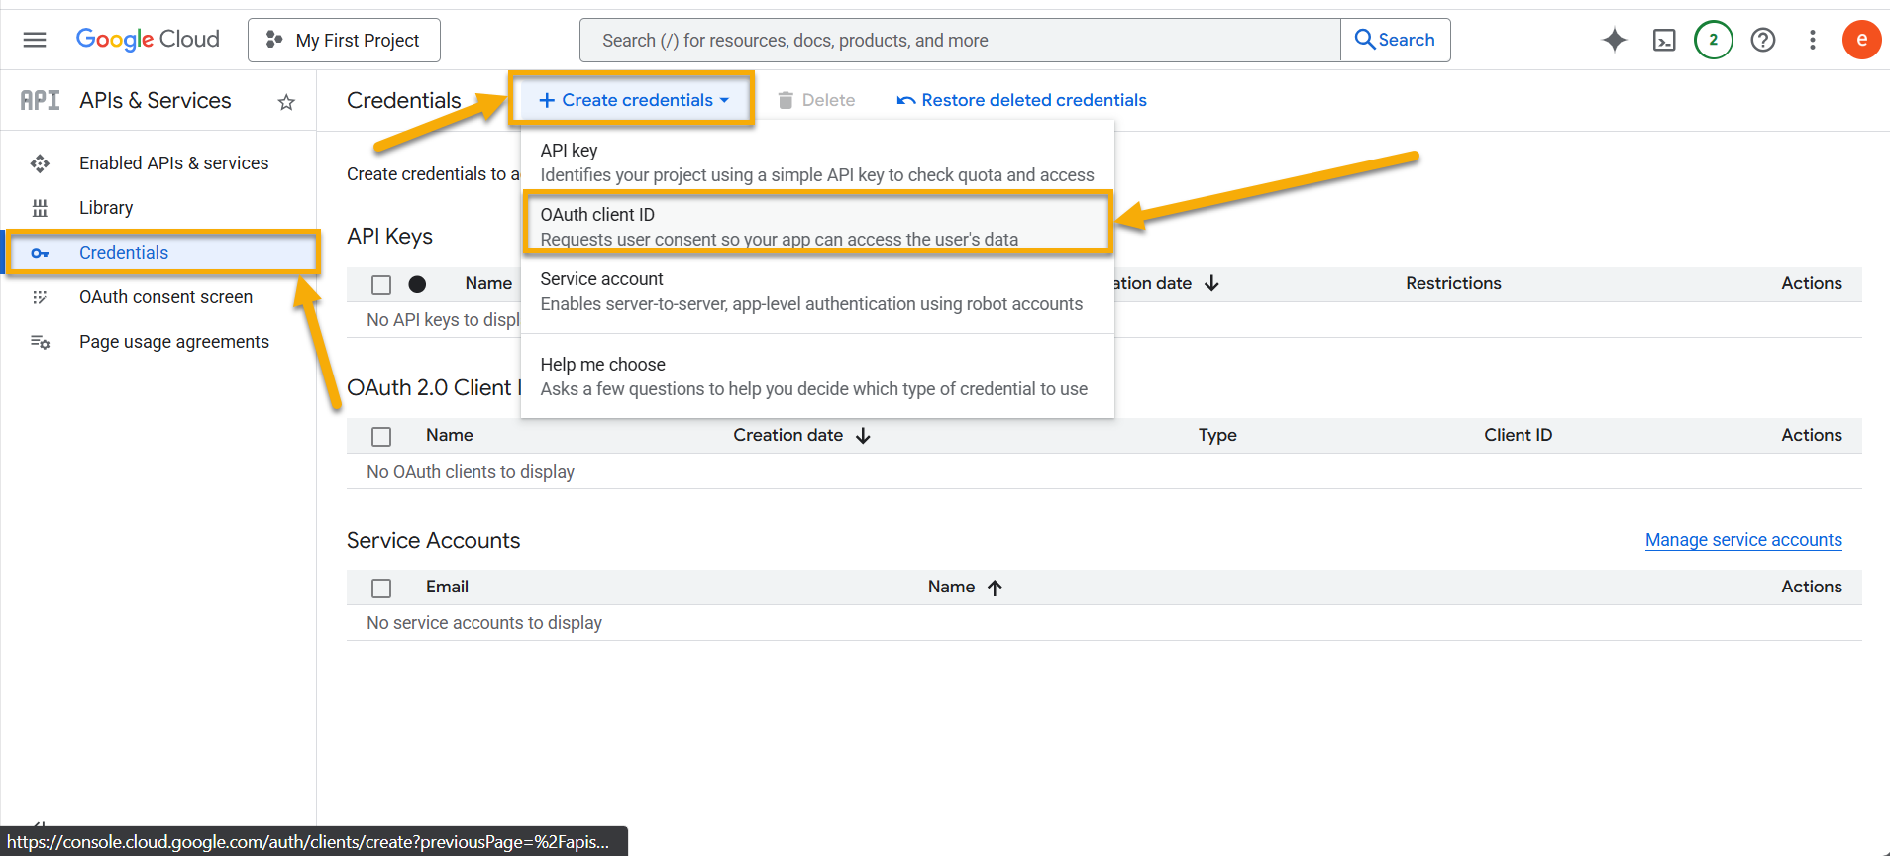This screenshot has width=1890, height=856.
Task: Click the Service Accounts section heading
Action: coord(433,540)
